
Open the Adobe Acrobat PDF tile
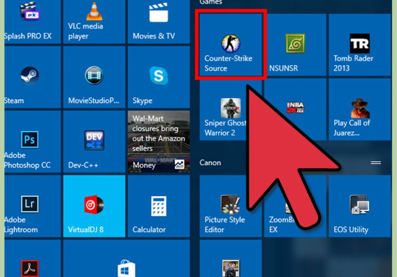pos(32,259)
